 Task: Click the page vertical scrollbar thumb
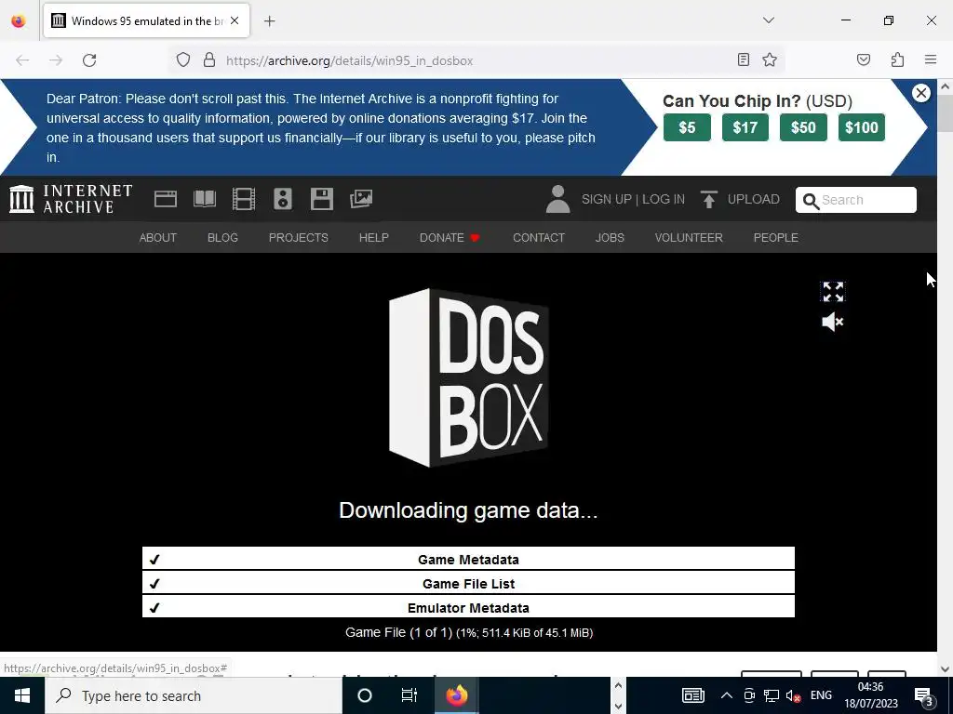pyautogui.click(x=945, y=112)
